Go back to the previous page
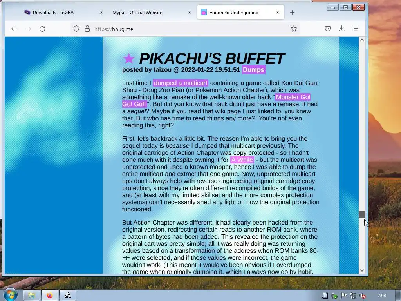401x301 pixels. [x=14, y=29]
